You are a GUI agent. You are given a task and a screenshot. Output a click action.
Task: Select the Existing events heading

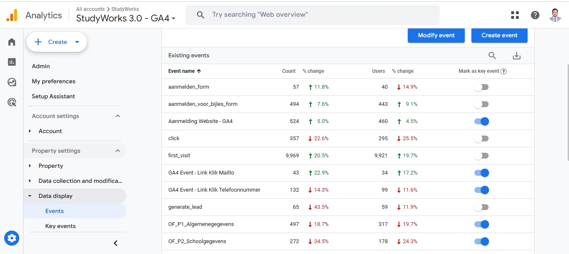(x=189, y=56)
